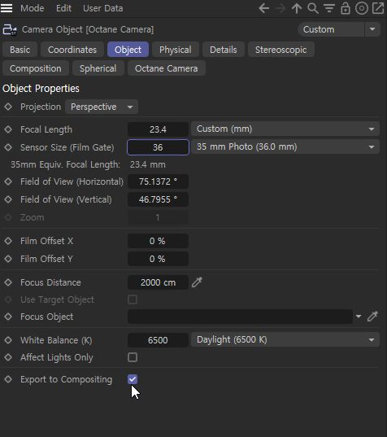Enable Affect Lights Only checkbox

(x=133, y=357)
